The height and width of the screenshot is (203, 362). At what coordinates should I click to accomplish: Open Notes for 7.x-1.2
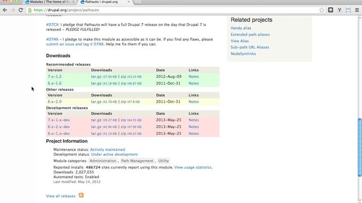(193, 77)
